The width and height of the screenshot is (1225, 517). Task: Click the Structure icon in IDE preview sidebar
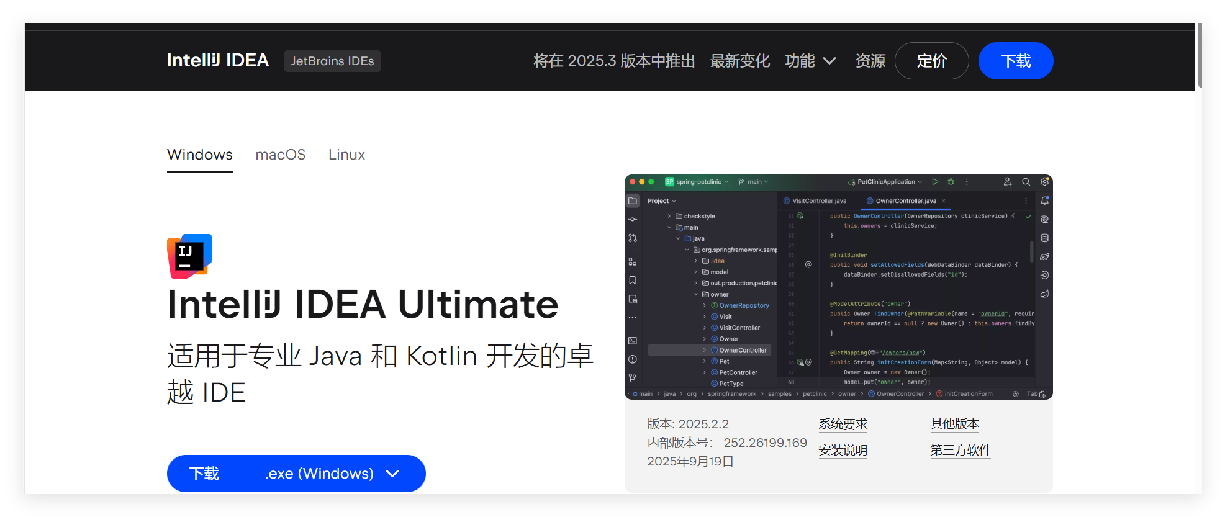click(633, 262)
